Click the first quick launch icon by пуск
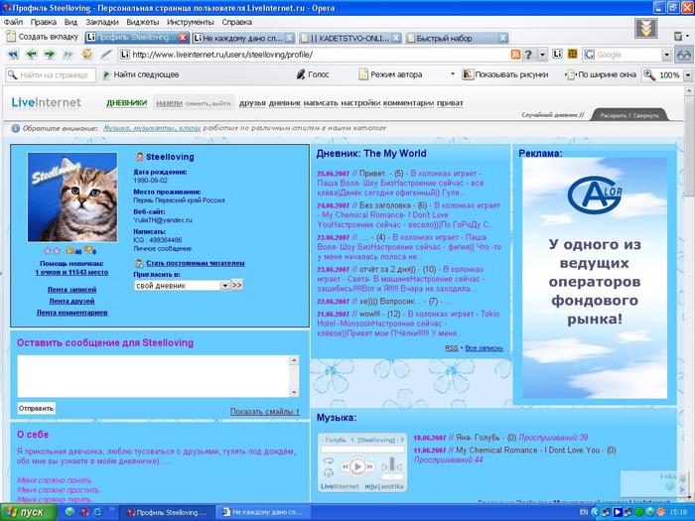 [x=69, y=512]
